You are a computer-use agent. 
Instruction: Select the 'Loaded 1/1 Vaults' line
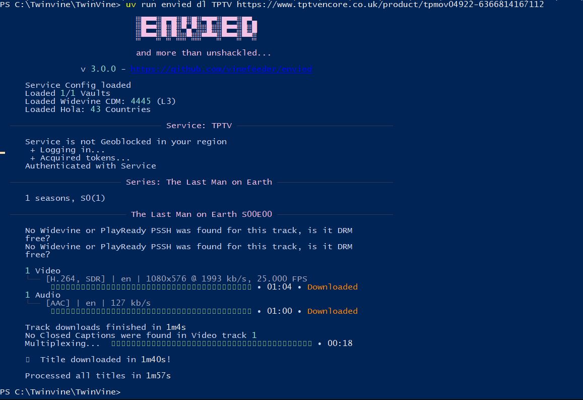(x=68, y=93)
